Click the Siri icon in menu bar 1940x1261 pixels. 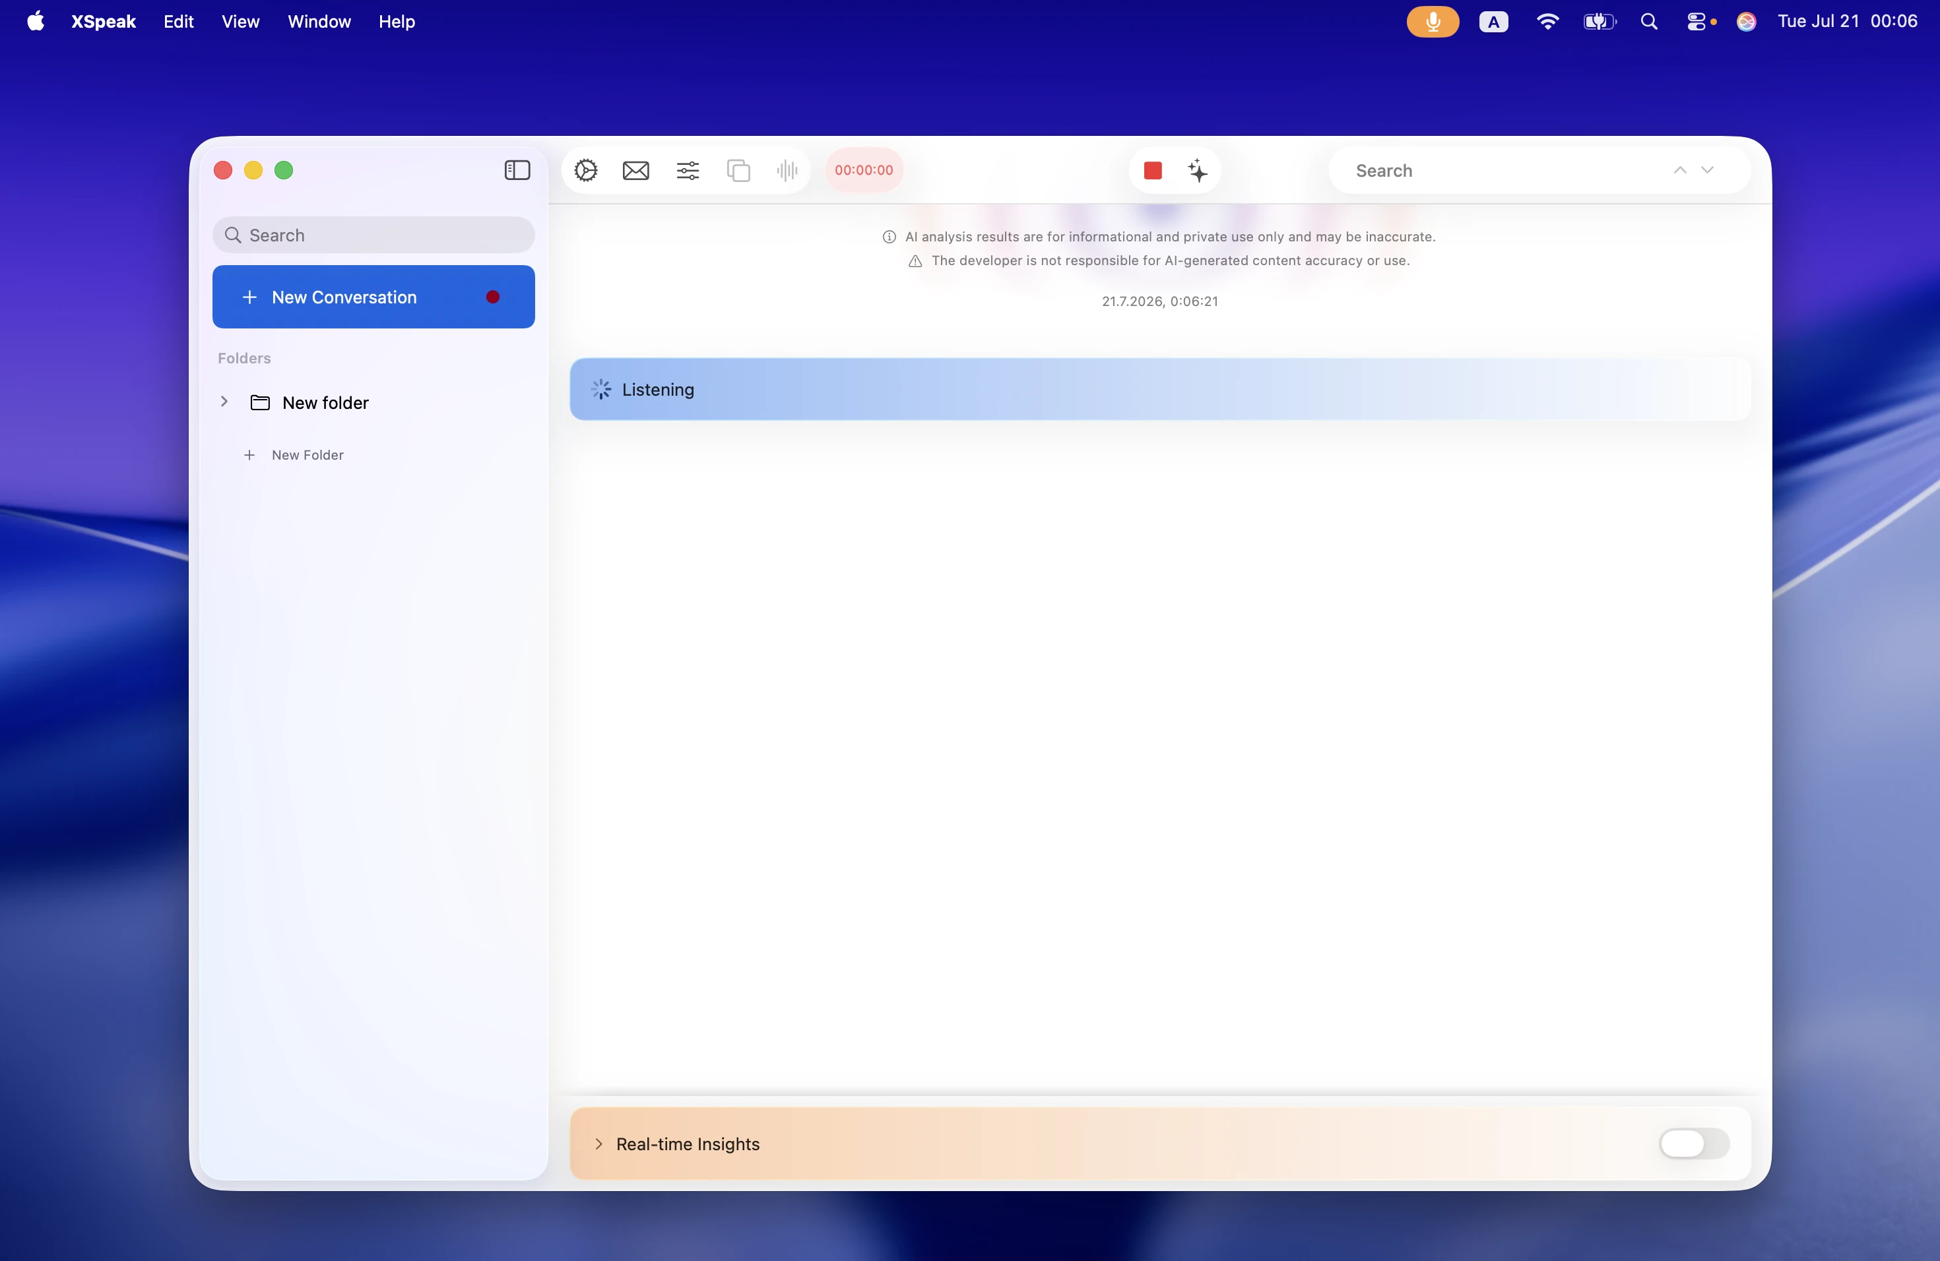(x=1745, y=22)
